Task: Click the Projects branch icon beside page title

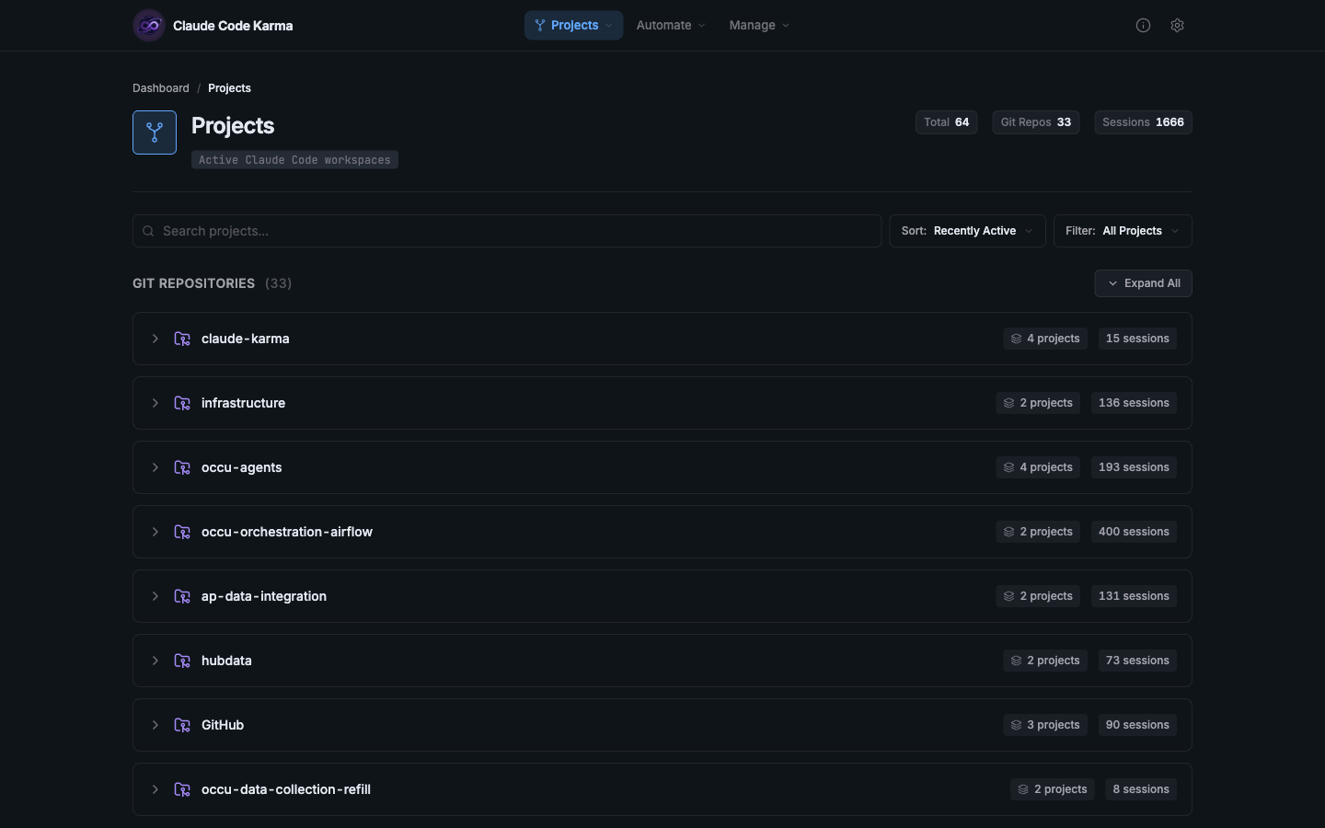Action: 155,132
